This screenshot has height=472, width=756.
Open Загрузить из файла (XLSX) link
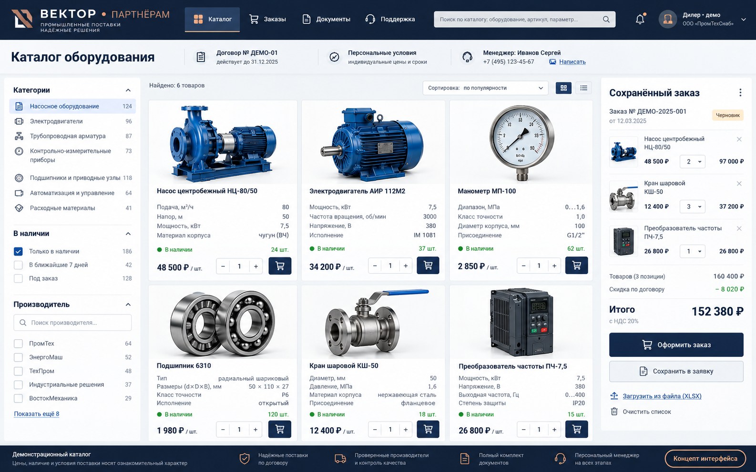(662, 396)
